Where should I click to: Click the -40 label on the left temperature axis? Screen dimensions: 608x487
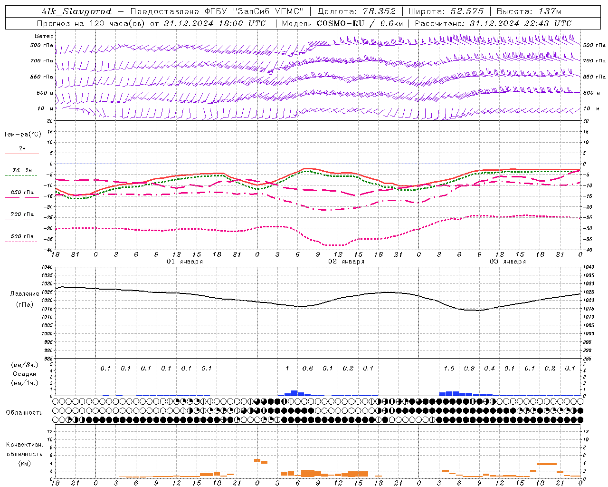47,250
